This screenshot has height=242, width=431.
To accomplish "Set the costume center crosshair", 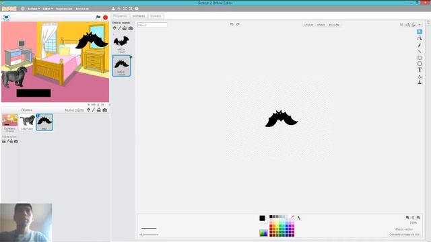I will pyautogui.click(x=420, y=25).
